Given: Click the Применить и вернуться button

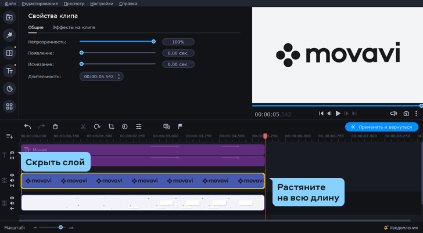Looking at the screenshot, I should [381, 126].
